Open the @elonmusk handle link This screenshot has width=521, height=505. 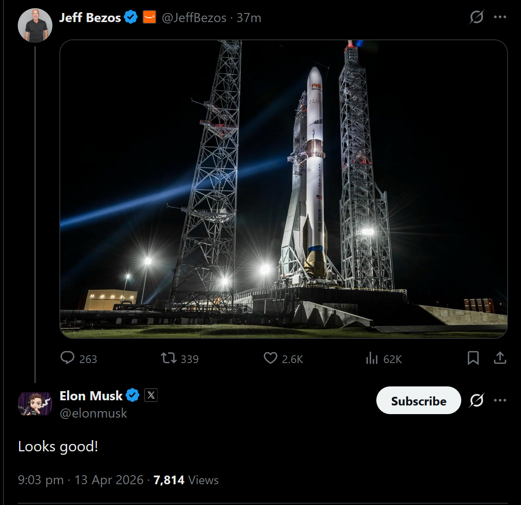click(x=94, y=413)
